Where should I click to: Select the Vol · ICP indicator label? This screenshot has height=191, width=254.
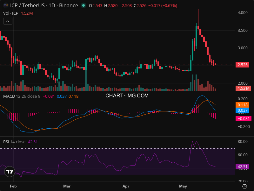[x=11, y=13]
